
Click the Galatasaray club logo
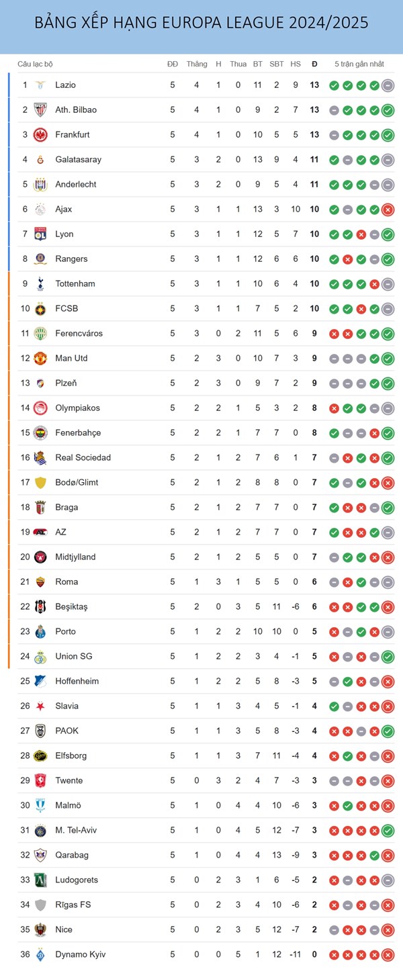click(40, 160)
